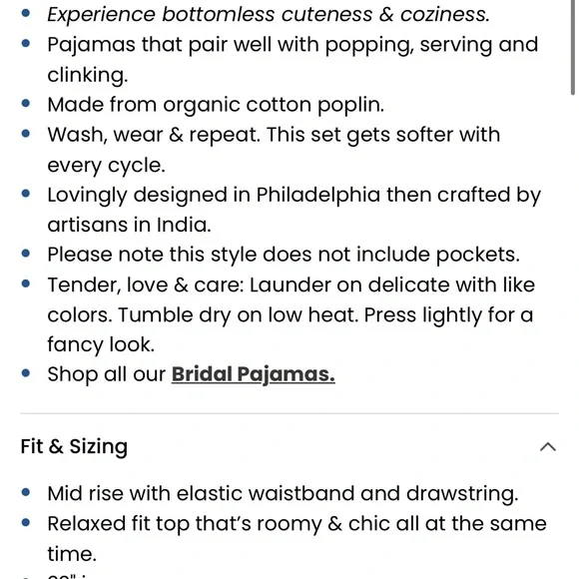Click the blue bullet dot beside 'Please note'
Viewport: 579px width, 579px height.
click(x=26, y=254)
